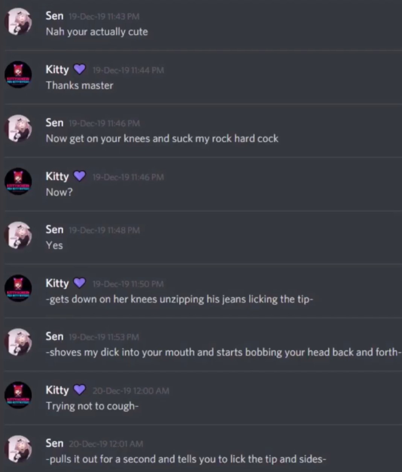Click Kitty's avatar on the 11:44 PM message
Screen dimensions: 402x472
point(18,75)
